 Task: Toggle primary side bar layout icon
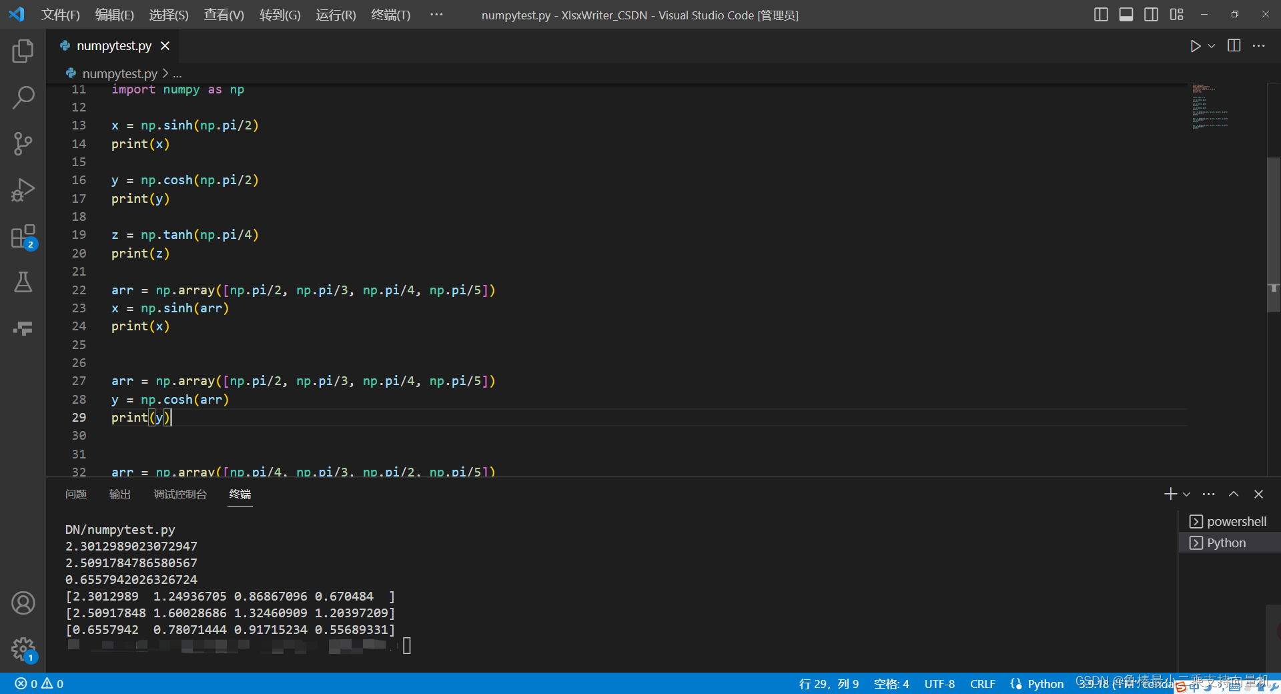(x=1101, y=15)
